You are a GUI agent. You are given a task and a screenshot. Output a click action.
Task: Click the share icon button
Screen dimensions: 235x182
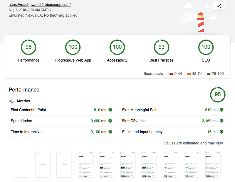pos(219,6)
